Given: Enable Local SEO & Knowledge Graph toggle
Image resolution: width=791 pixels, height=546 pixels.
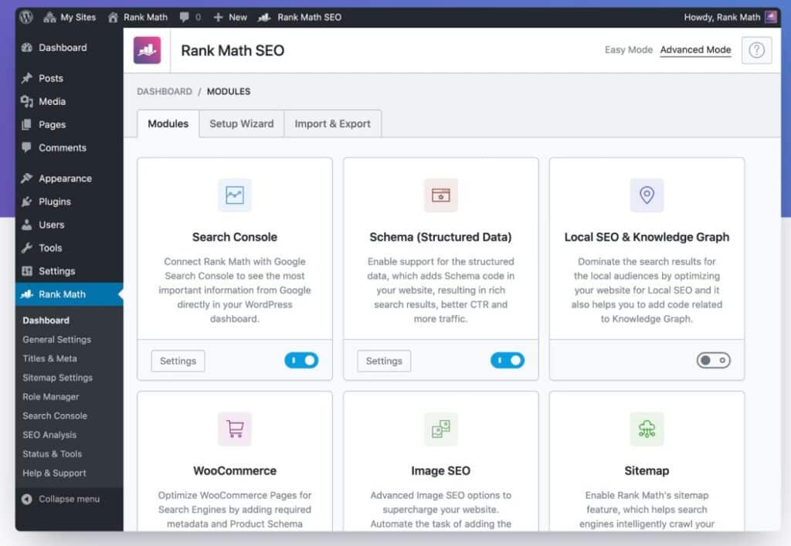Looking at the screenshot, I should click(713, 361).
